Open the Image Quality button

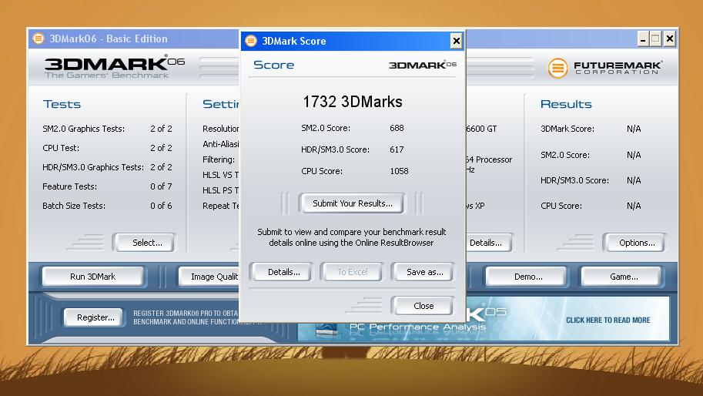[x=209, y=277]
